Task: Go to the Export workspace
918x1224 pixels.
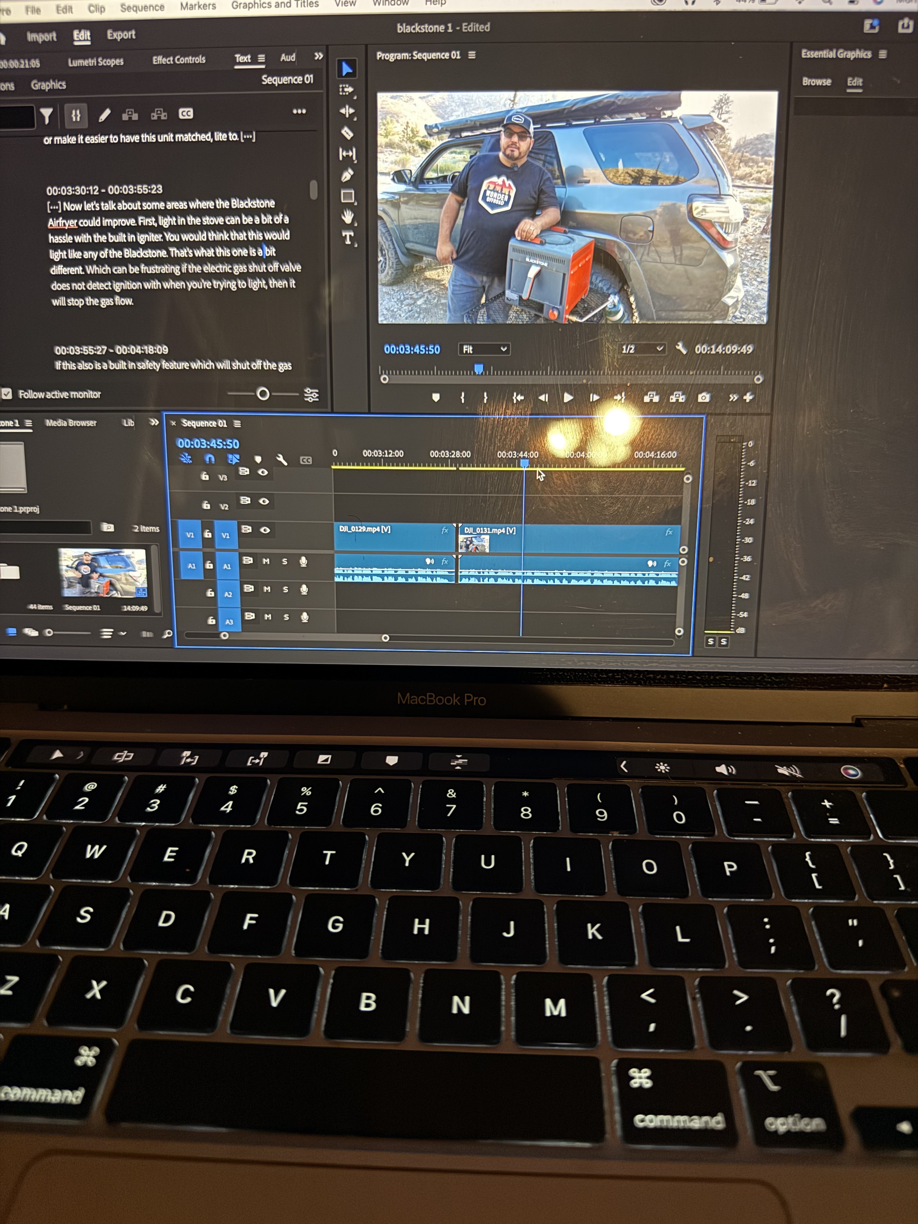Action: [x=121, y=35]
